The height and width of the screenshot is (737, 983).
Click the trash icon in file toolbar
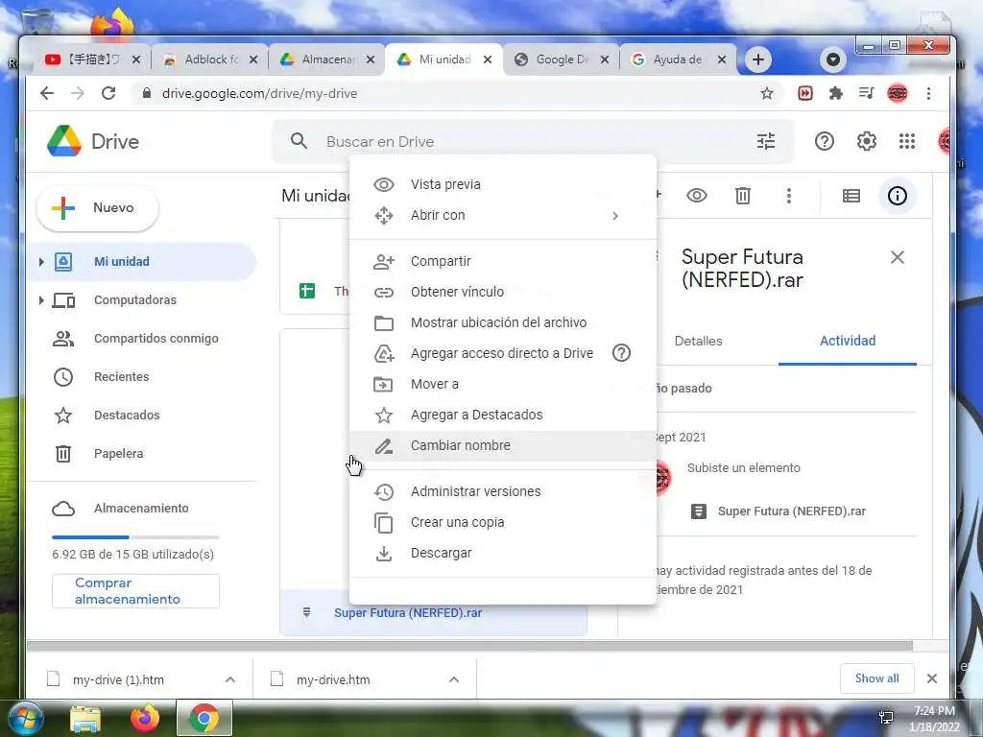coord(742,196)
